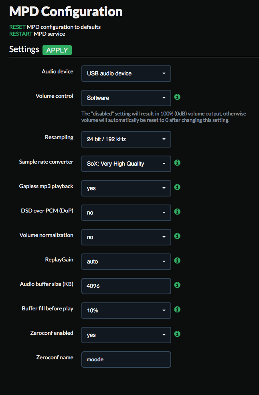The image size is (259, 395).
Task: Show info for Volume control setting
Action: tap(177, 97)
